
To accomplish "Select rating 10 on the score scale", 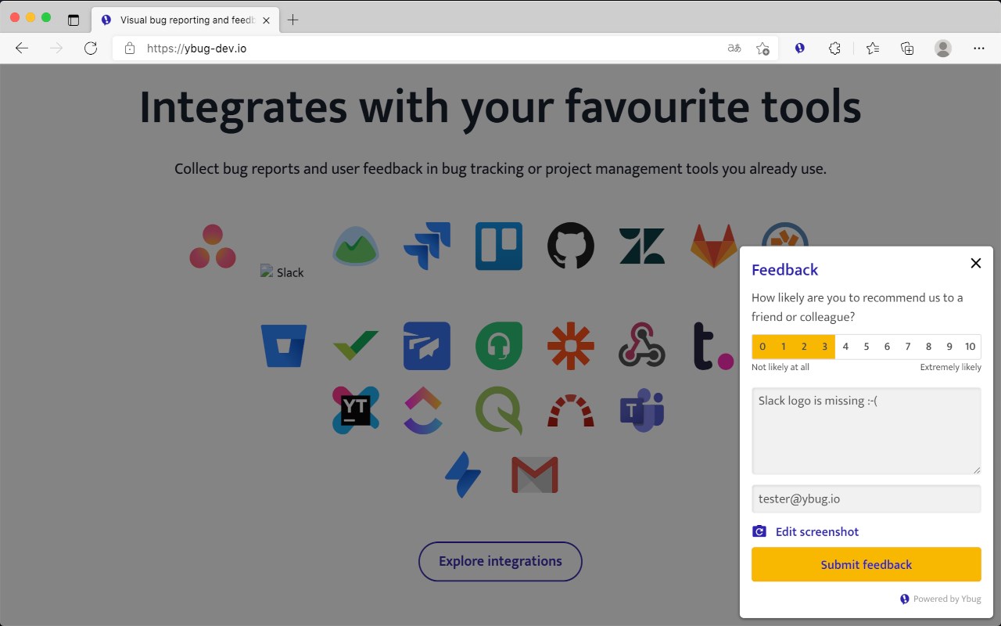I will [970, 347].
